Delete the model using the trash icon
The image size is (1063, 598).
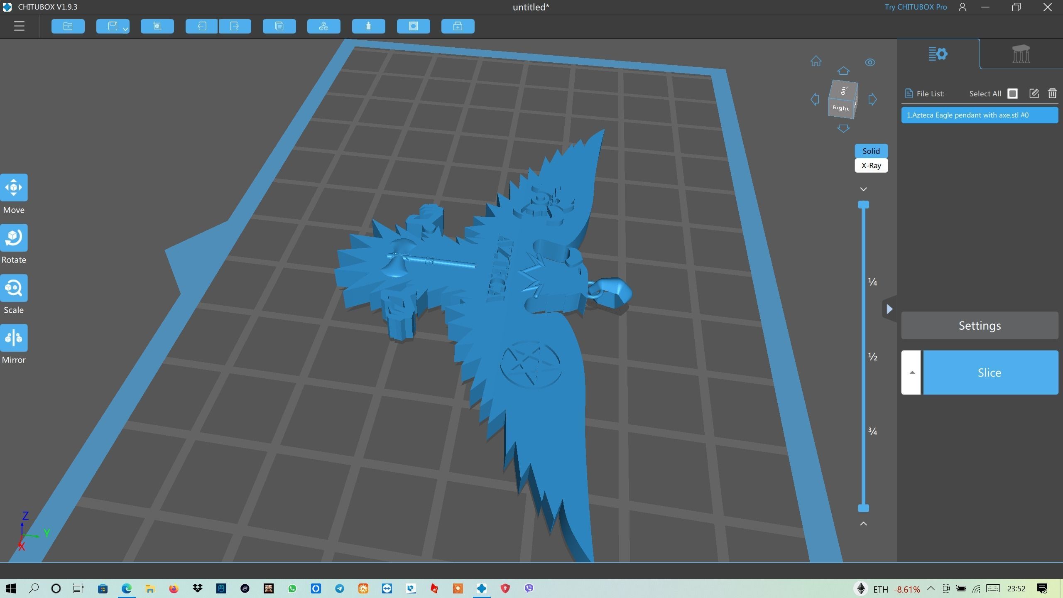coord(1053,93)
